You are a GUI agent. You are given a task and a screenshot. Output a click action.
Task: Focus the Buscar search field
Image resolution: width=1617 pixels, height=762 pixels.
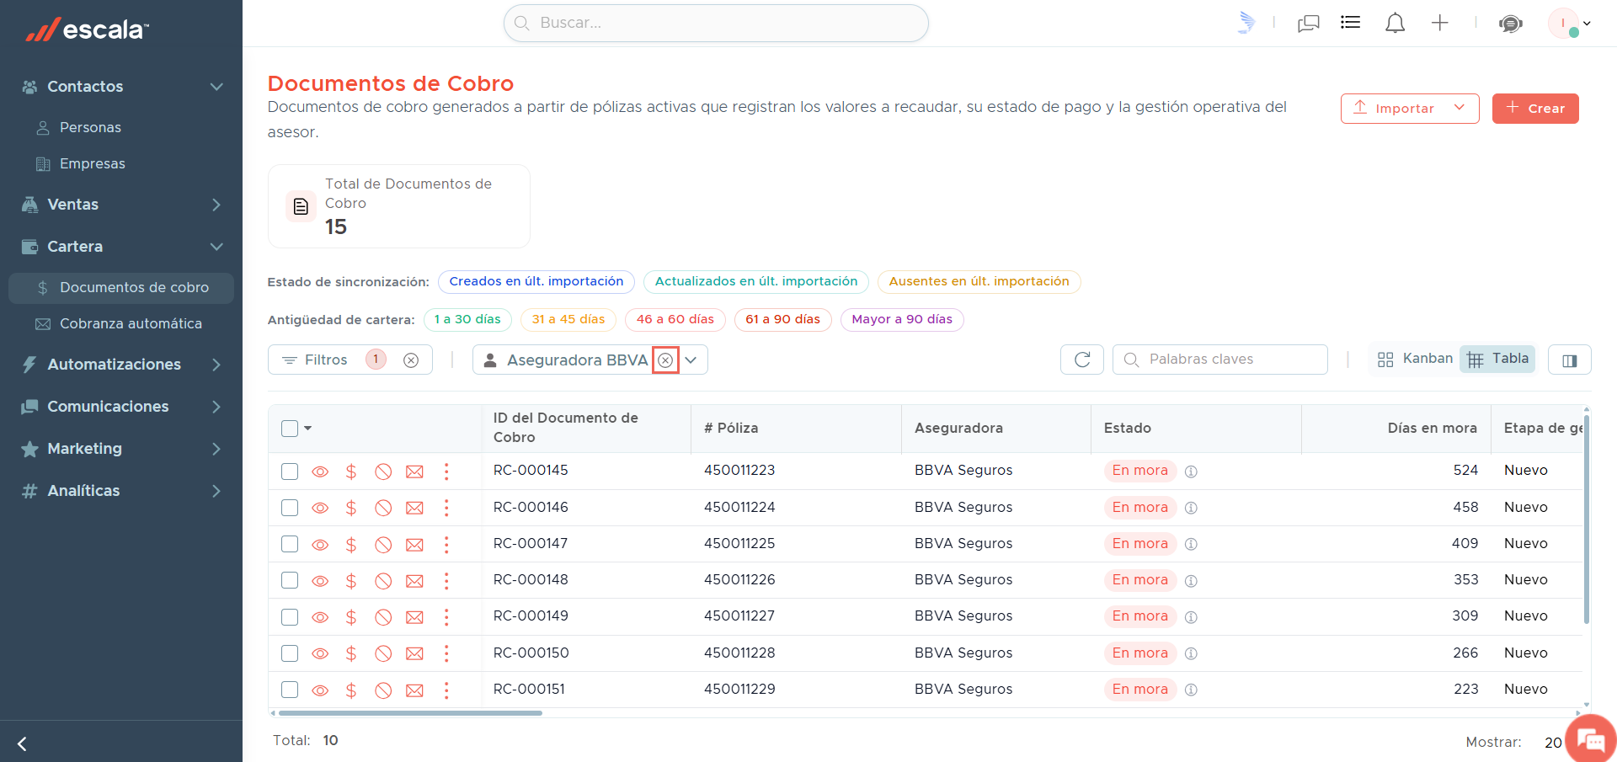click(716, 23)
